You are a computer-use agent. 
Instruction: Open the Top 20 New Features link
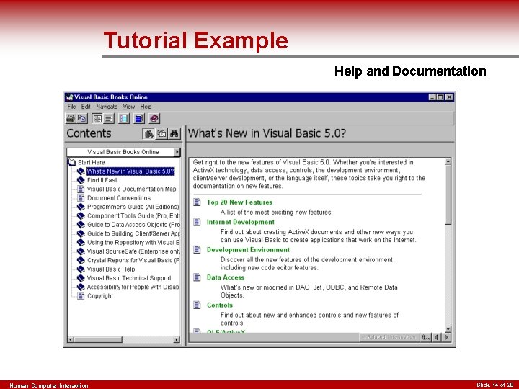(x=239, y=202)
